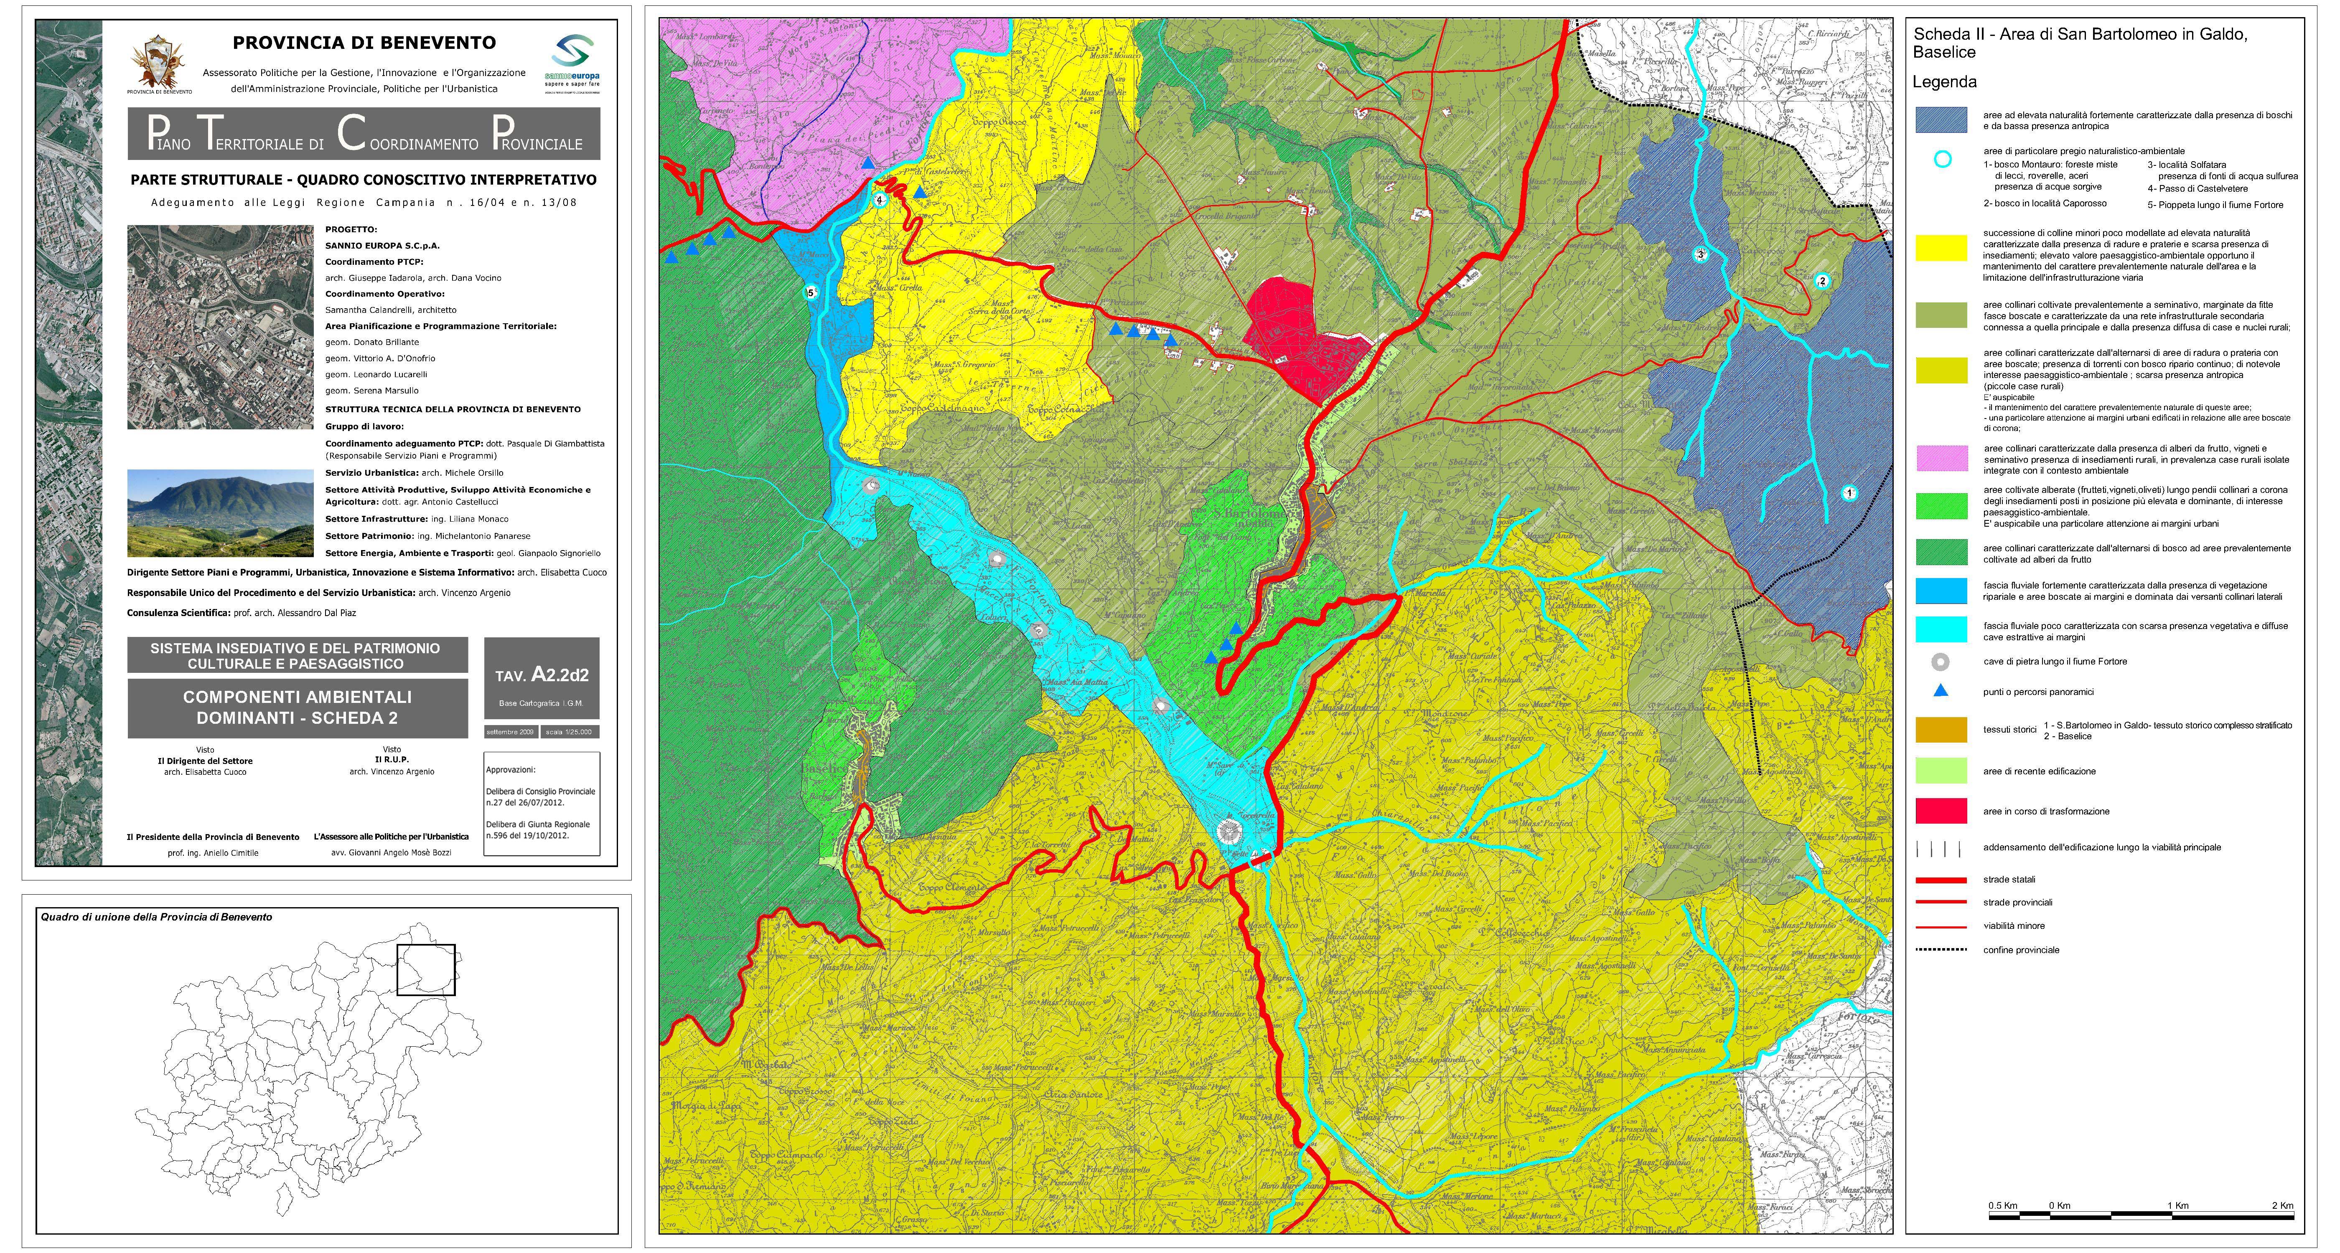Click the grey stone quarry legend symbol
The width and height of the screenshot is (2340, 1253).
(x=1940, y=662)
